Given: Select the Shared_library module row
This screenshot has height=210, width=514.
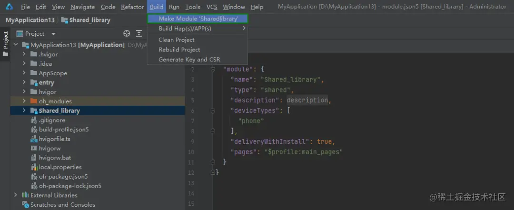Looking at the screenshot, I should (98, 110).
